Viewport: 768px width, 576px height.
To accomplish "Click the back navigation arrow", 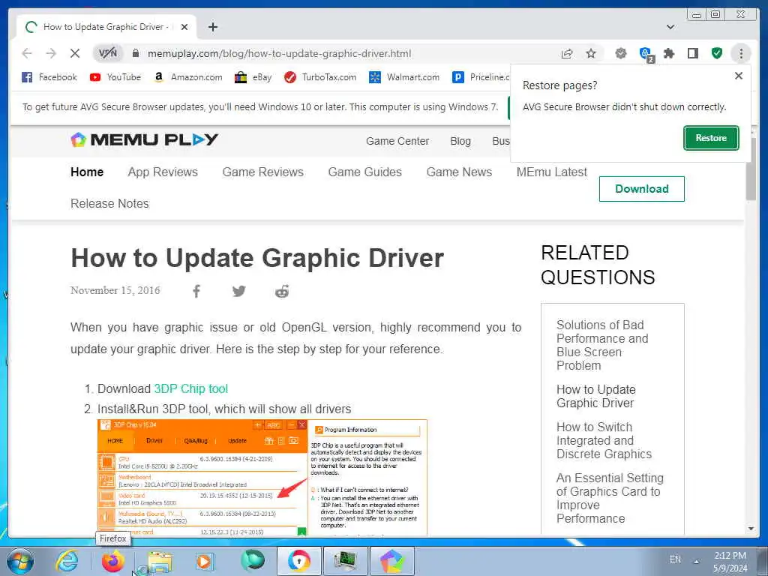I will [x=27, y=53].
